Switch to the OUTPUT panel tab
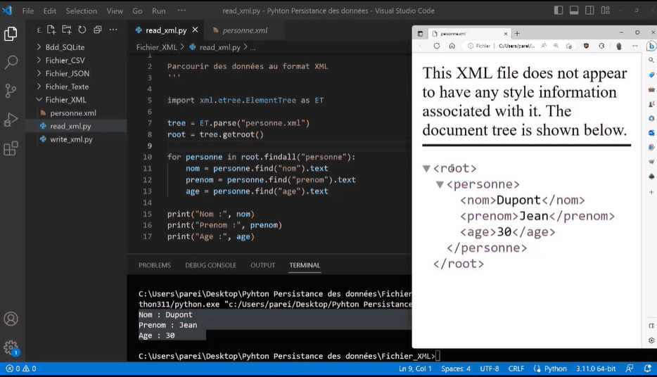The width and height of the screenshot is (657, 377). [x=262, y=265]
